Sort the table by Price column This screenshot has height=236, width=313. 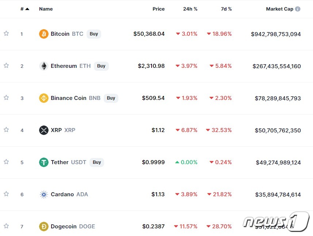coord(159,9)
